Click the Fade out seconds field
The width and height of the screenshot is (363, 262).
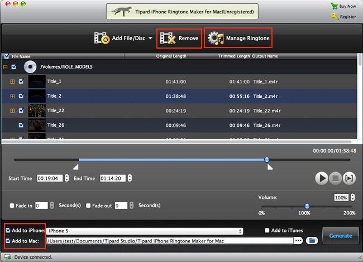[121, 206]
